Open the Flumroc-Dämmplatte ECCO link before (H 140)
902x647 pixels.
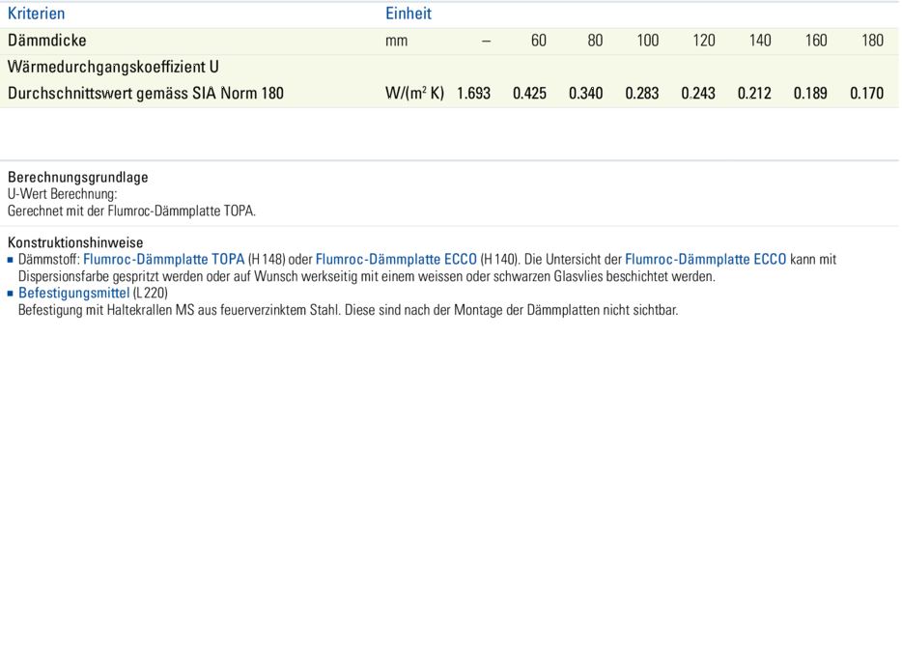click(396, 260)
